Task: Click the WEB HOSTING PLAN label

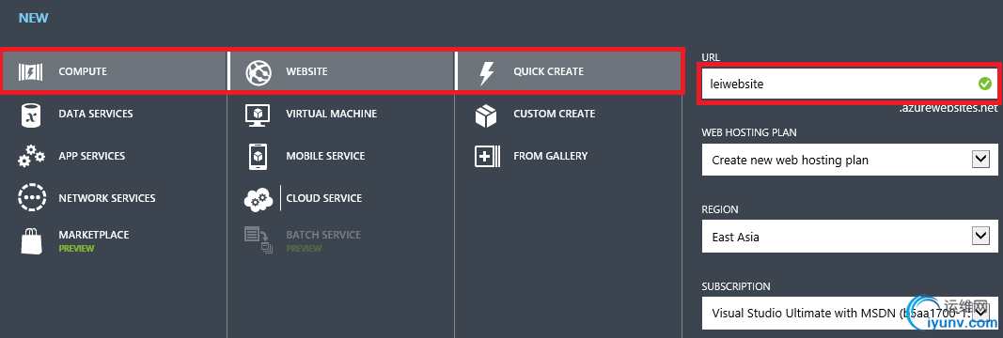Action: point(749,133)
